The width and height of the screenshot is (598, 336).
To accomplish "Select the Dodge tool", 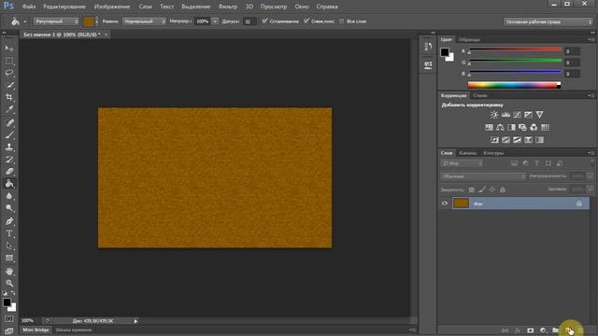I will pos(9,208).
